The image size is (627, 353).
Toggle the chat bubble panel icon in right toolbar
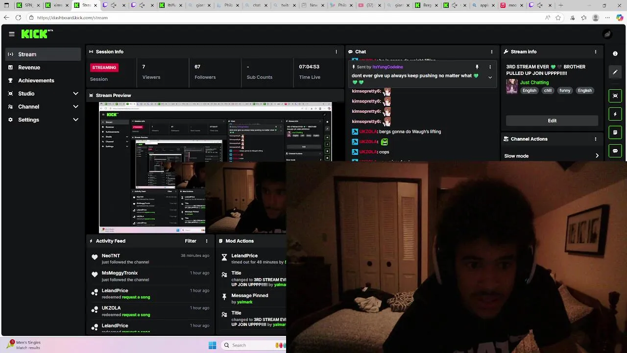[615, 151]
